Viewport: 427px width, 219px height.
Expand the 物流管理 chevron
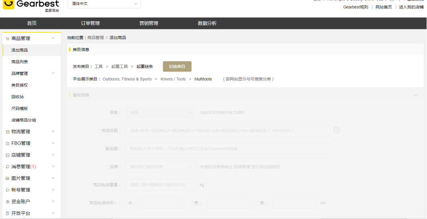point(53,132)
